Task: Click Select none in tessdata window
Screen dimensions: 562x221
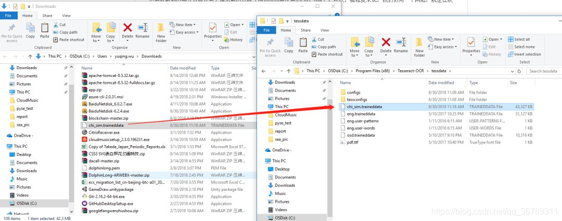Action: [x=521, y=47]
